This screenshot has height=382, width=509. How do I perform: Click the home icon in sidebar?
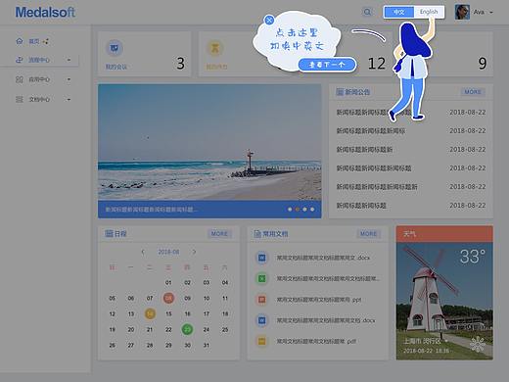click(x=20, y=41)
